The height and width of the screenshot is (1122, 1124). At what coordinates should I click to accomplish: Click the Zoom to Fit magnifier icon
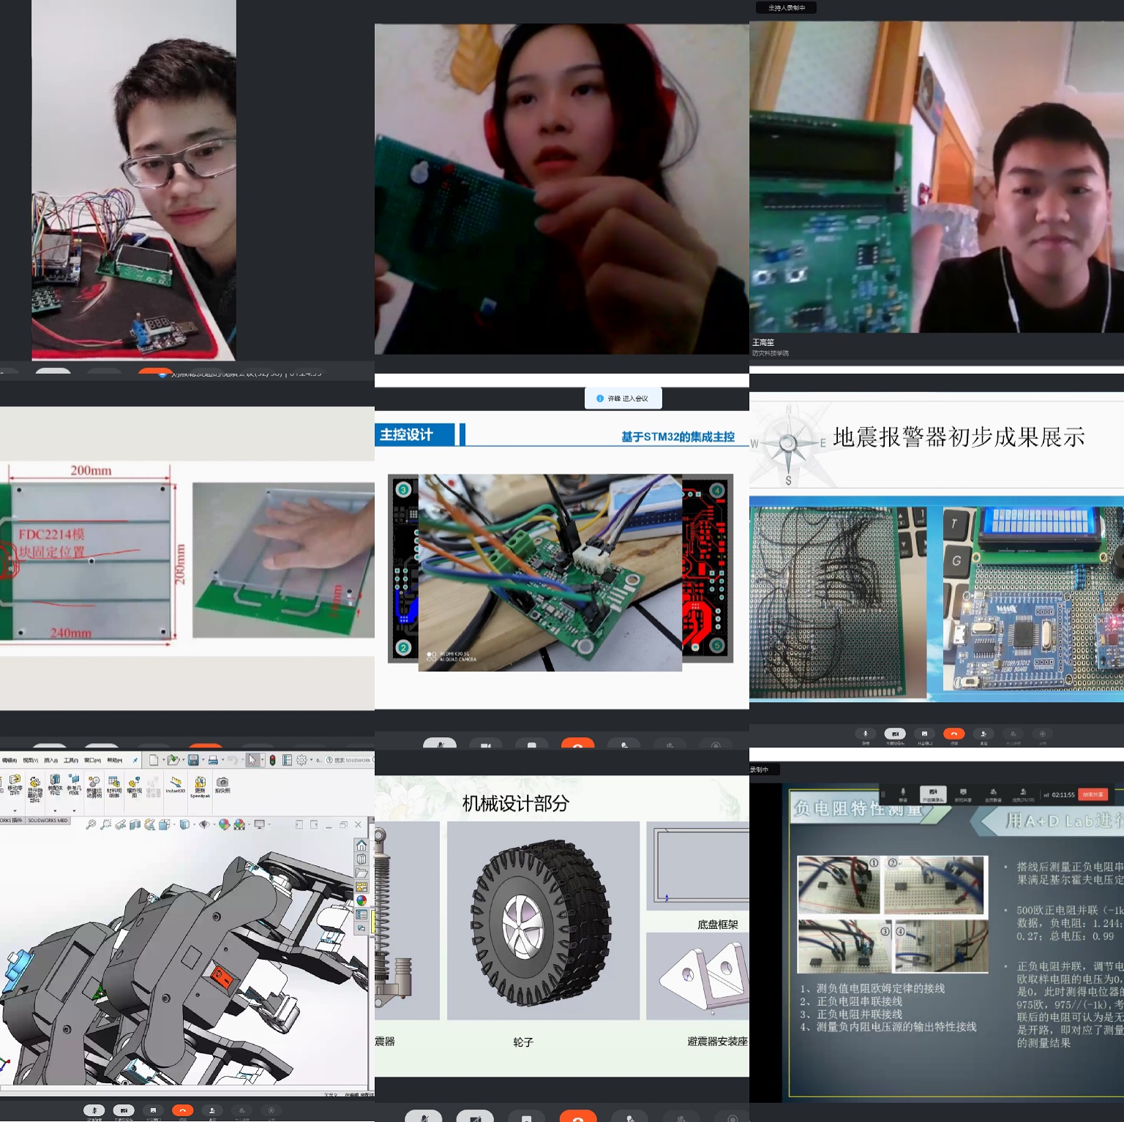pyautogui.click(x=91, y=824)
